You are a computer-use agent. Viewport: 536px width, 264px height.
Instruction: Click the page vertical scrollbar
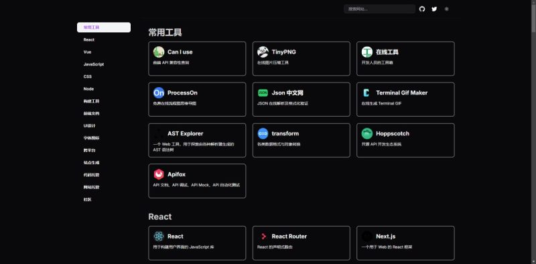coord(533,132)
